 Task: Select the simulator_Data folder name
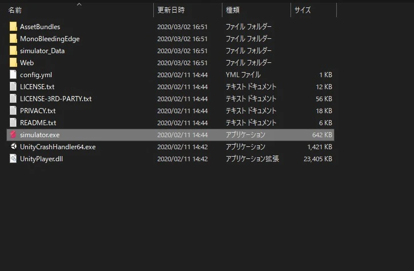click(x=42, y=51)
